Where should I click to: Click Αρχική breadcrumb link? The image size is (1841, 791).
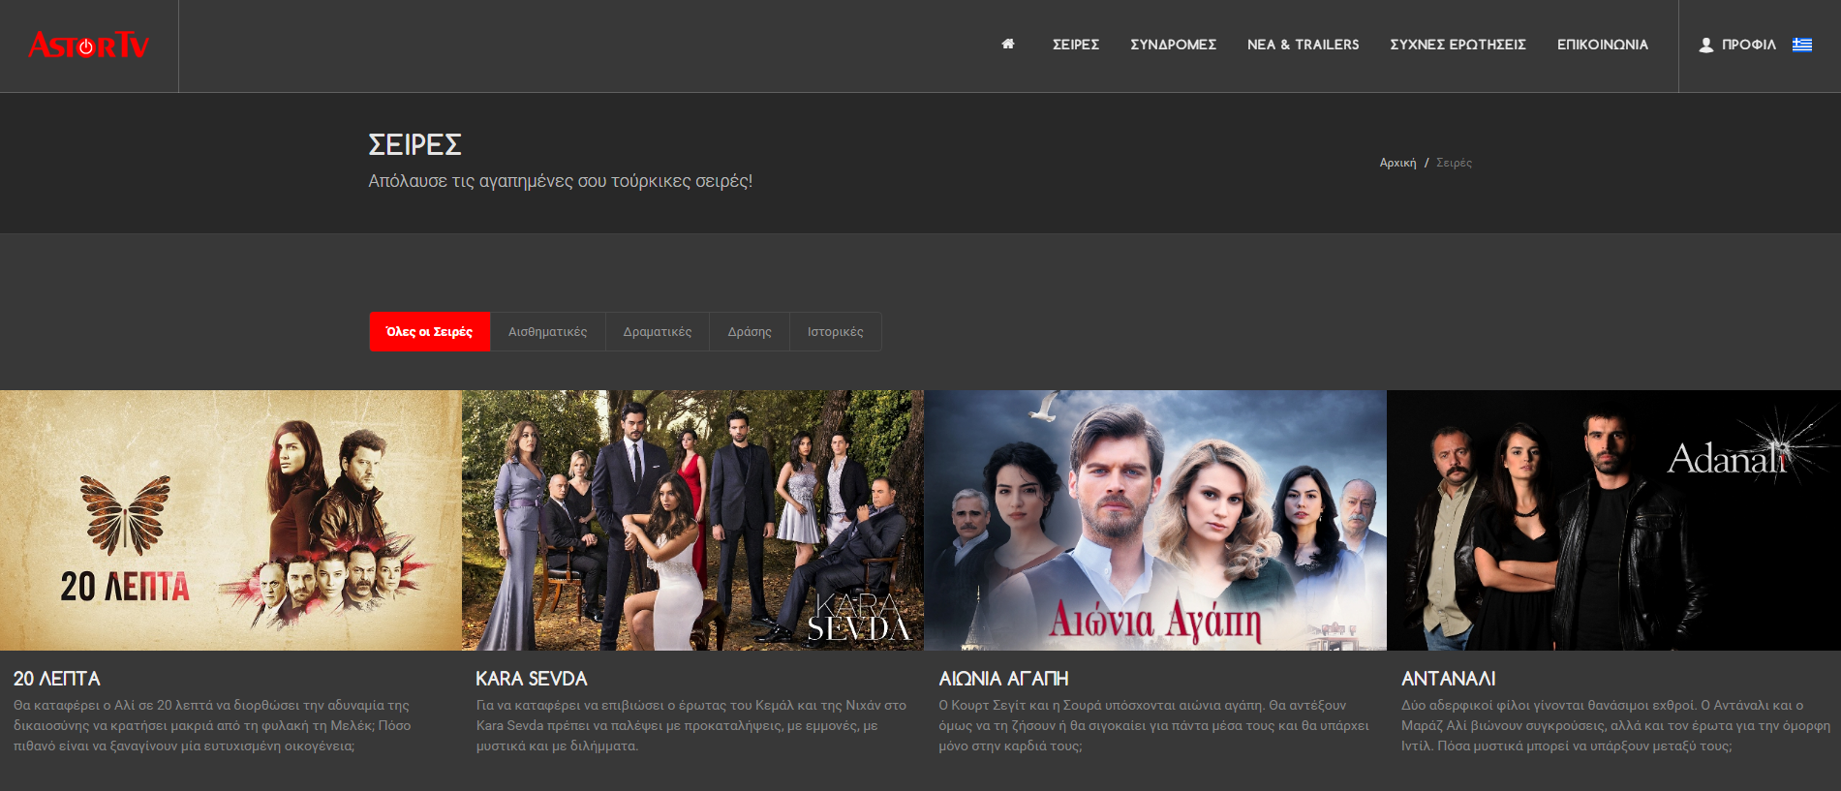pyautogui.click(x=1397, y=163)
